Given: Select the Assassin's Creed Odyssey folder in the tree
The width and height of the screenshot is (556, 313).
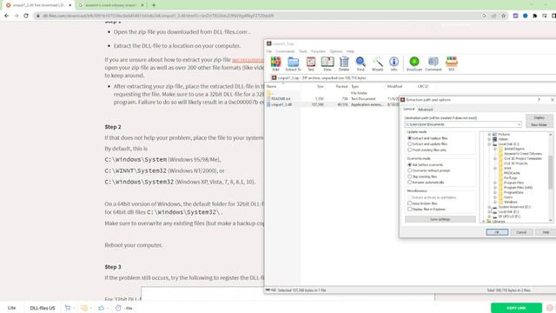Looking at the screenshot, I should click(x=523, y=154).
